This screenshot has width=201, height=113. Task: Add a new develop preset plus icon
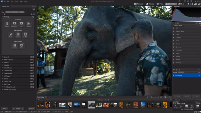tap(174, 70)
